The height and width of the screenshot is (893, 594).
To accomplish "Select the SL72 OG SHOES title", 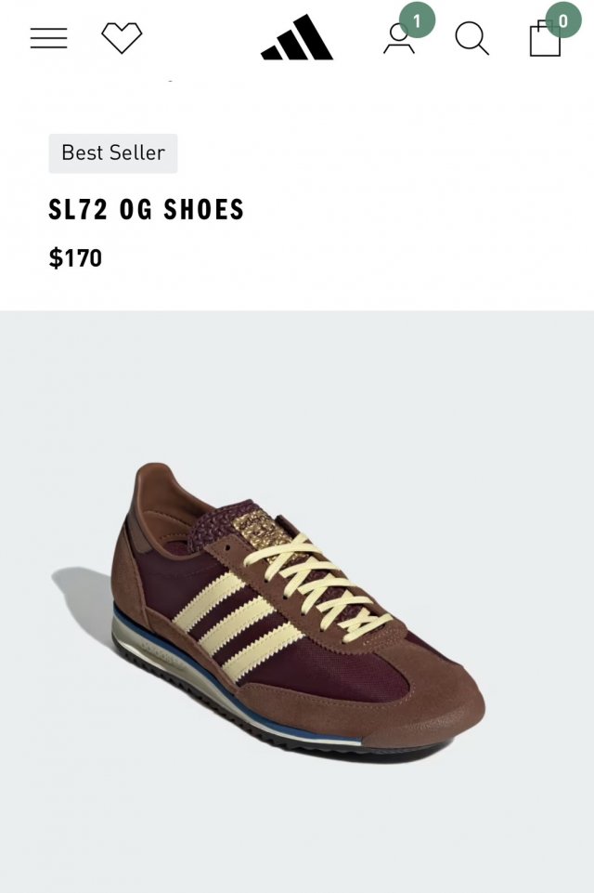I will point(147,210).
